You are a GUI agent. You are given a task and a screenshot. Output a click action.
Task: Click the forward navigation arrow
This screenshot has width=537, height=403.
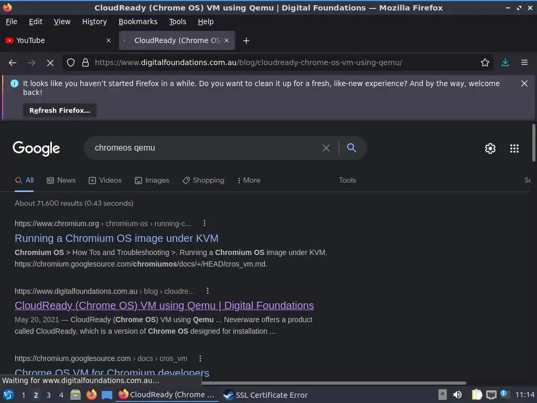[x=31, y=63]
